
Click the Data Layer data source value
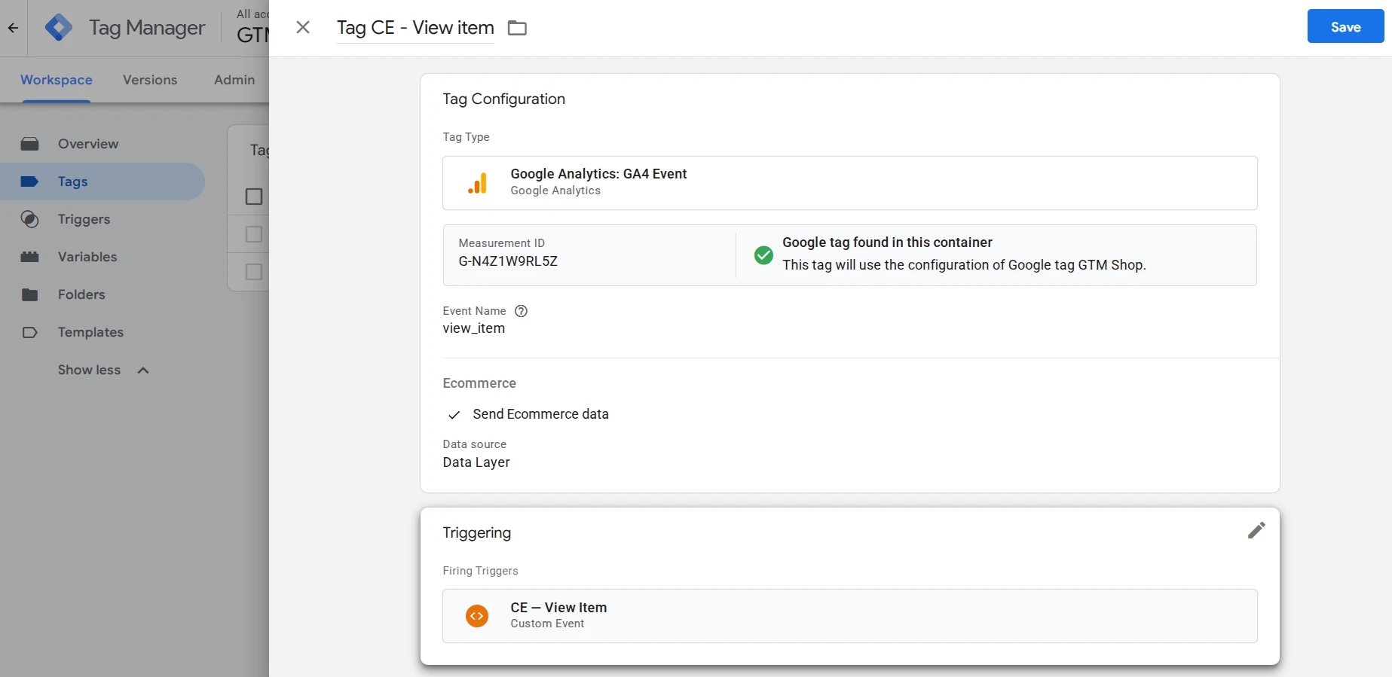tap(476, 462)
